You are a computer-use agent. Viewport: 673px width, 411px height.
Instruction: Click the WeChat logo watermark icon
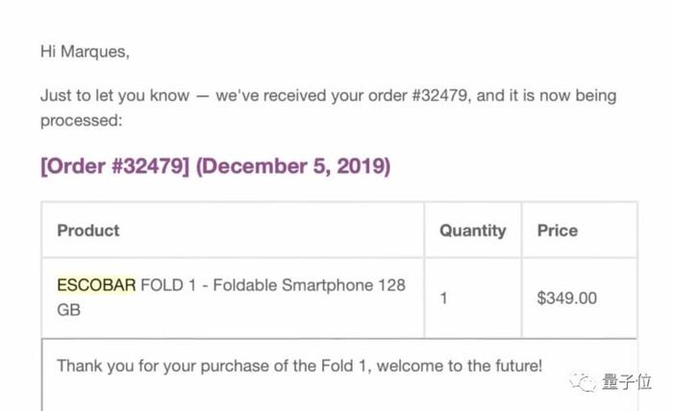click(583, 381)
